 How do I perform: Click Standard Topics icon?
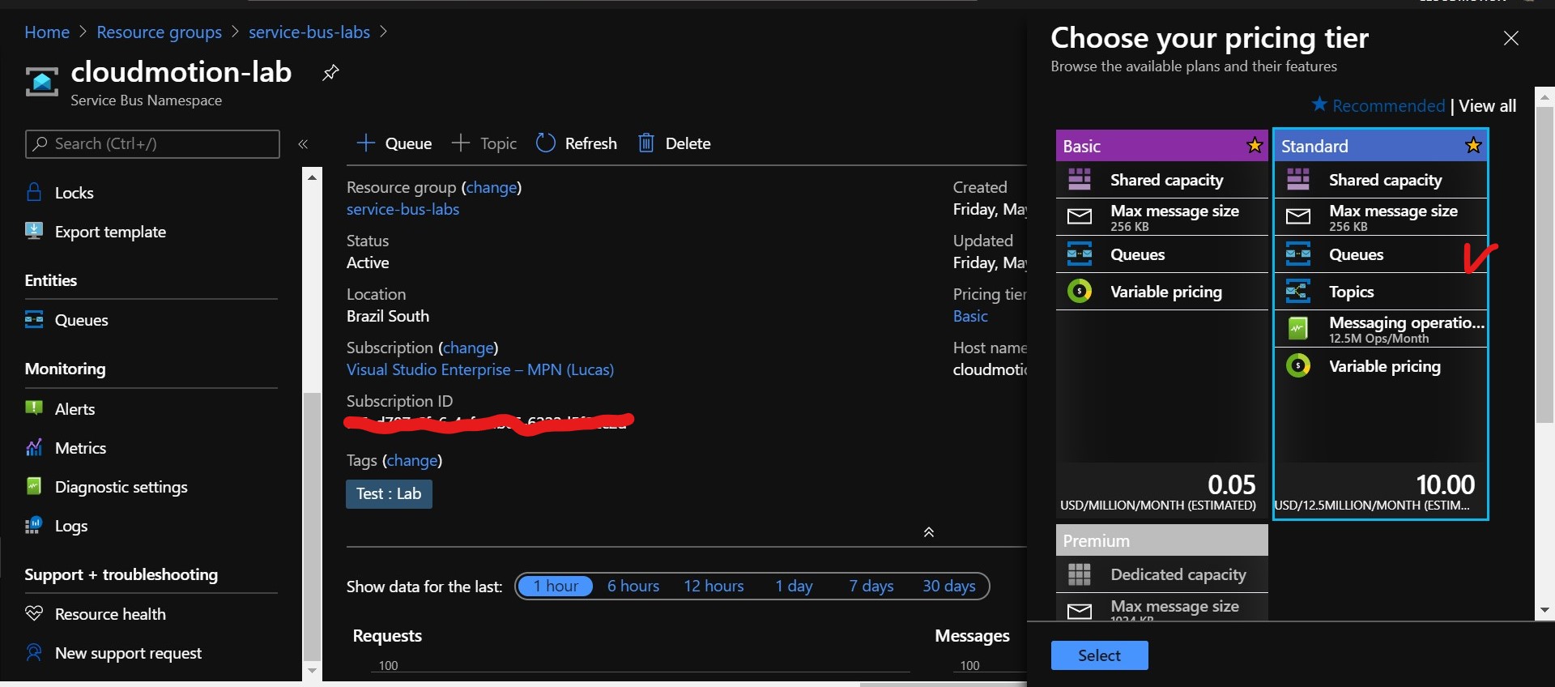[x=1298, y=291]
